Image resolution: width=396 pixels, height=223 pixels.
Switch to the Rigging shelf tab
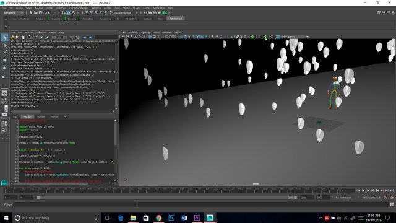pos(72,19)
